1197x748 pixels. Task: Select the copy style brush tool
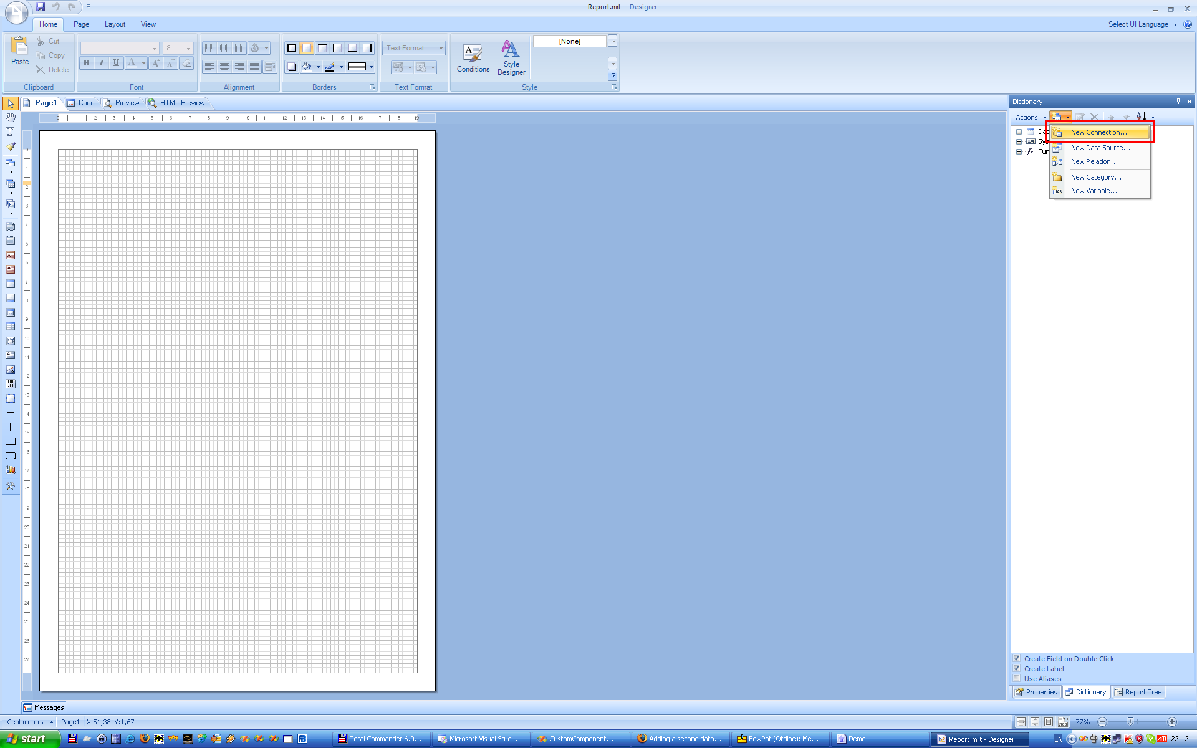(x=11, y=146)
